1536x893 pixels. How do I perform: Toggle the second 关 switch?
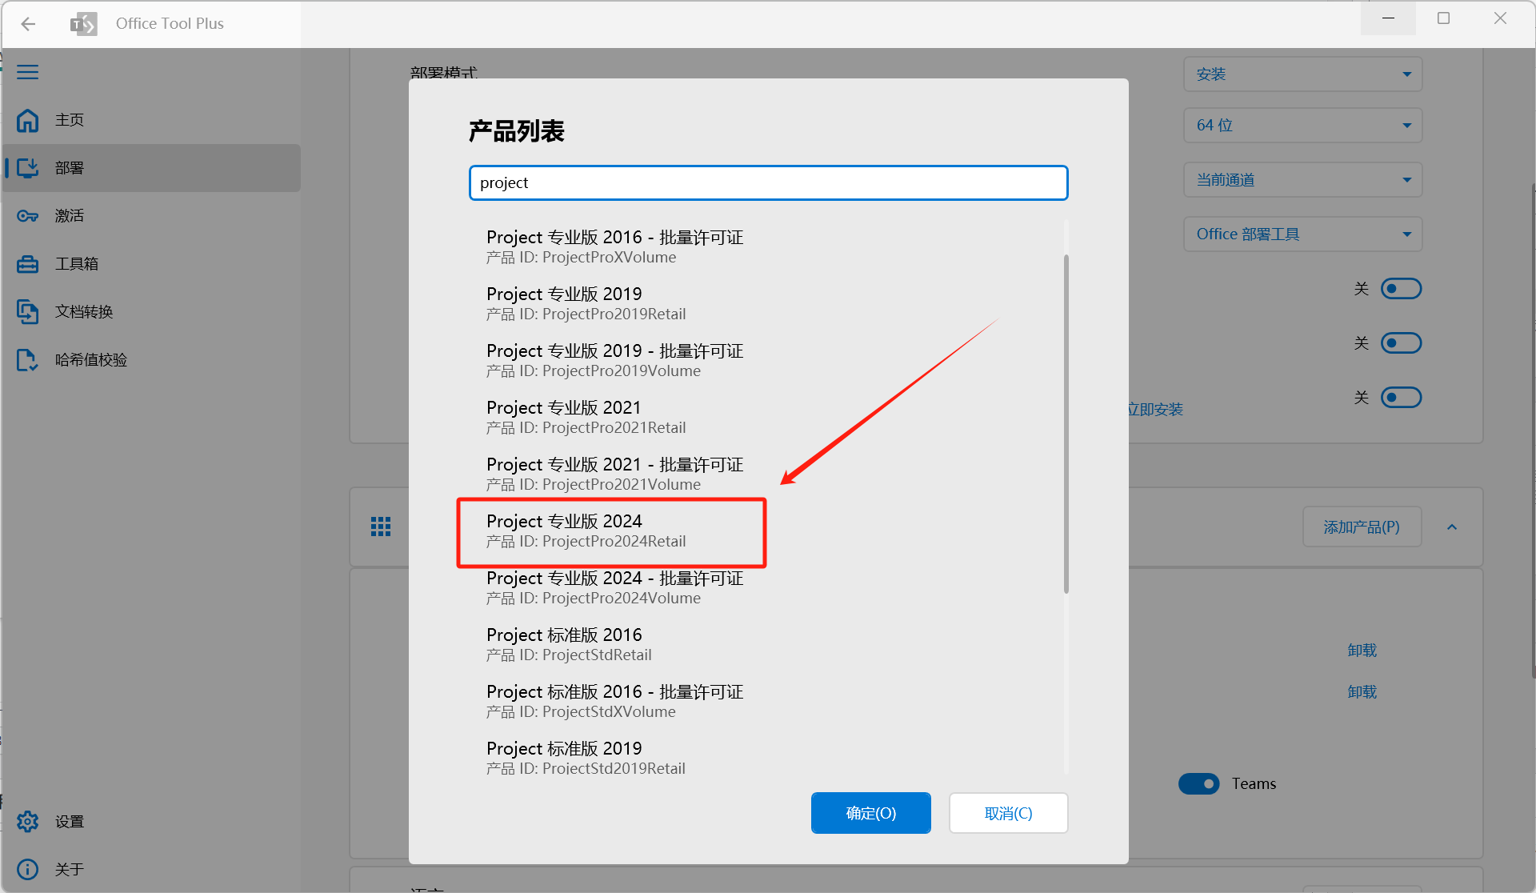[1402, 343]
